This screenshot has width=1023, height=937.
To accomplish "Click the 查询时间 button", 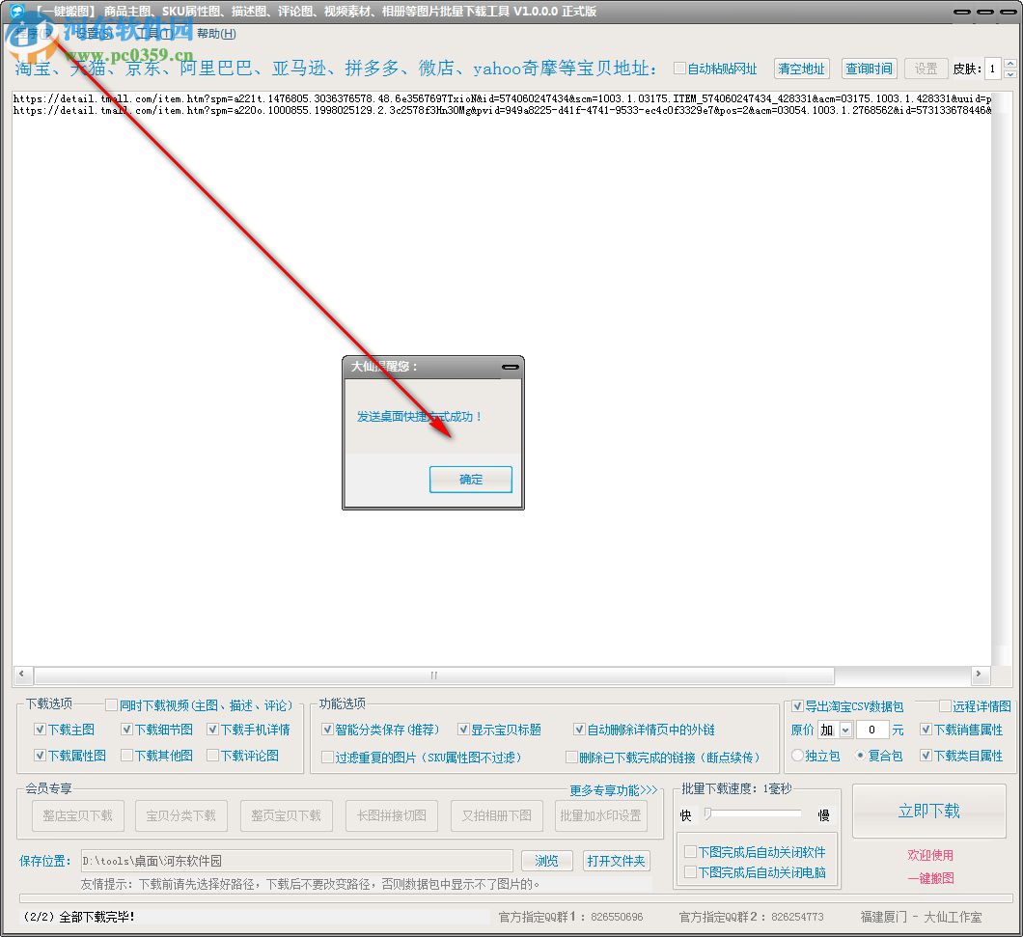I will [869, 69].
